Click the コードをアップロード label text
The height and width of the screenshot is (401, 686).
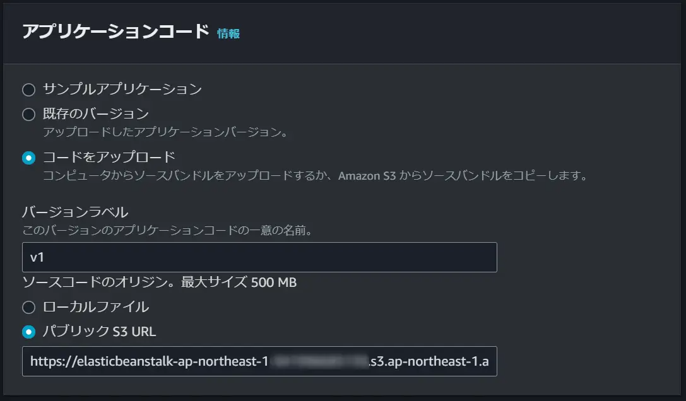109,157
